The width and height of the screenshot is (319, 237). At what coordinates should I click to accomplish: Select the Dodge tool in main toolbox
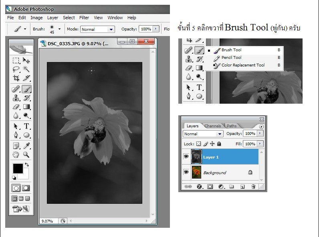point(26,115)
